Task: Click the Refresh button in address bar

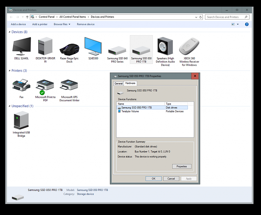Action: point(200,17)
